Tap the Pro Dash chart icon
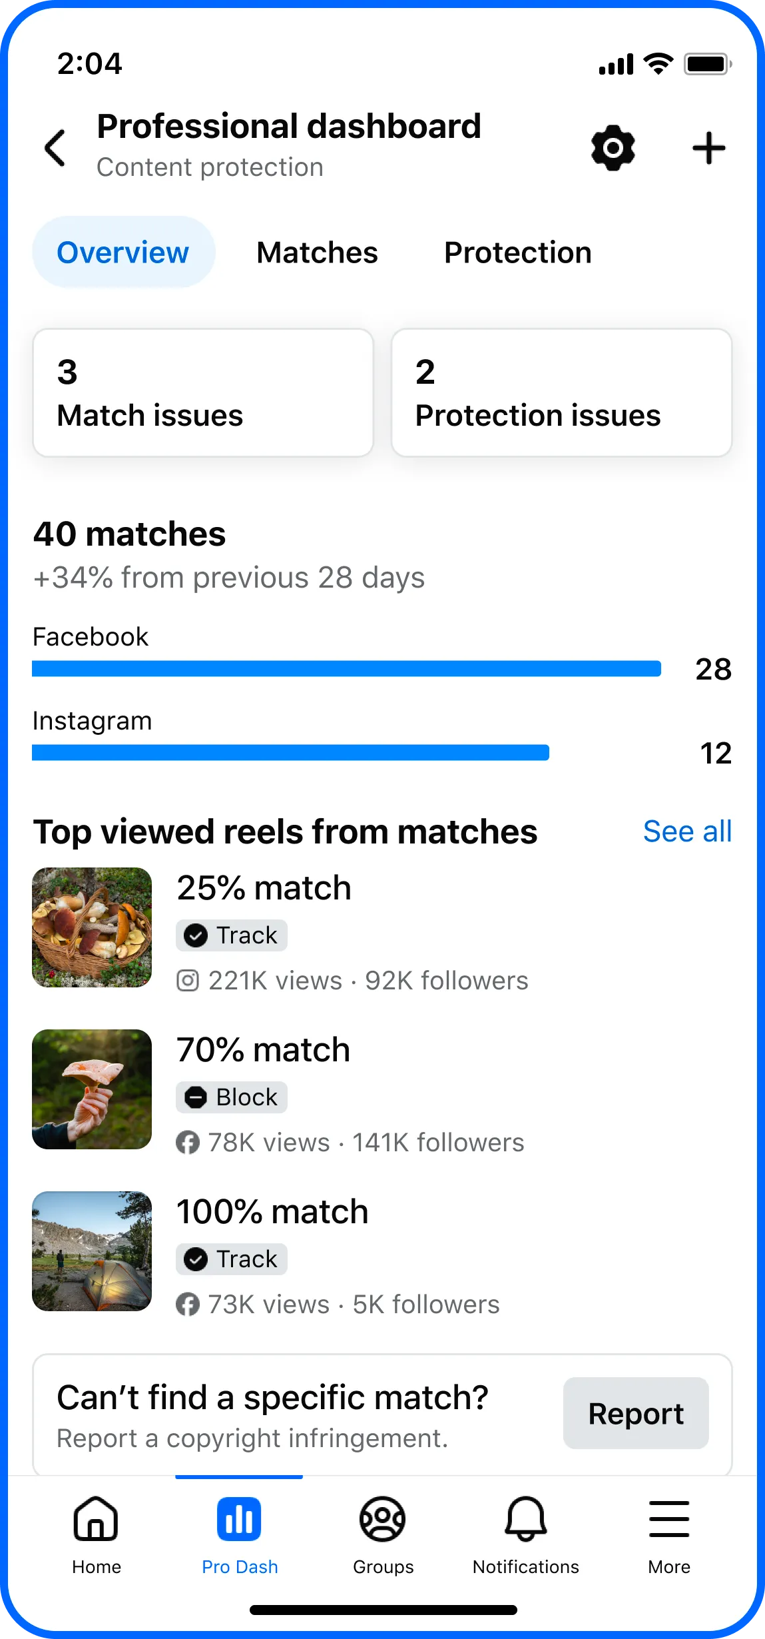Viewport: 765px width, 1639px height. [x=239, y=1520]
